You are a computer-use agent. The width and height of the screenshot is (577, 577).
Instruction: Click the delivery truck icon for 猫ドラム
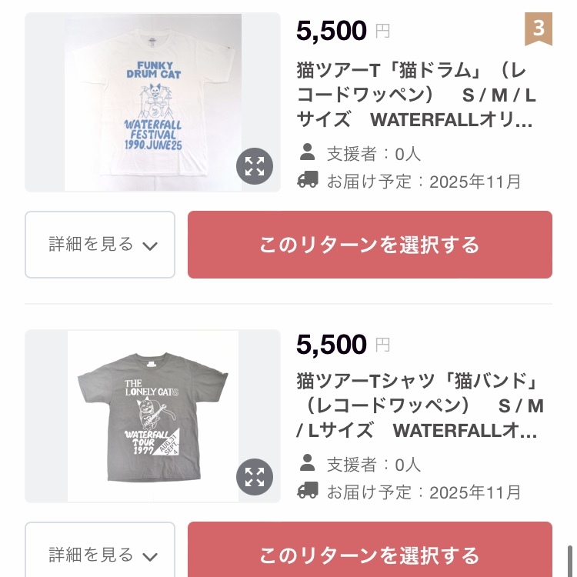tap(308, 181)
